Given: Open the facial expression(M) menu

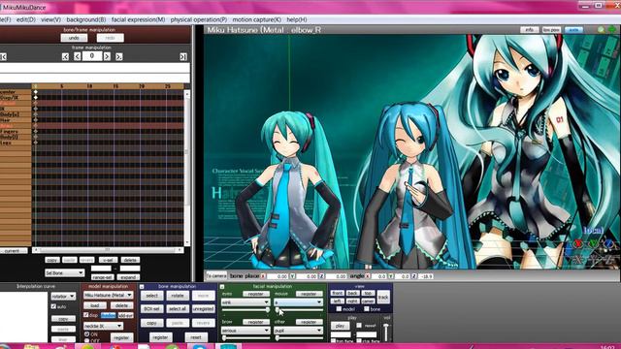Looking at the screenshot, I should pos(138,19).
